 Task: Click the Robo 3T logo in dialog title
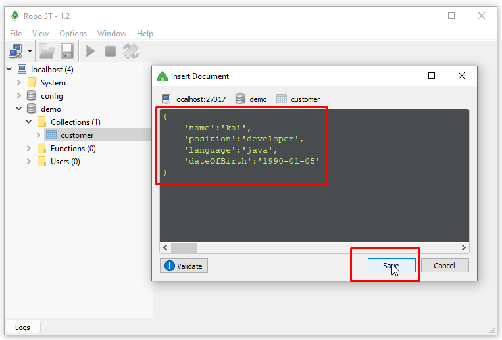click(163, 76)
